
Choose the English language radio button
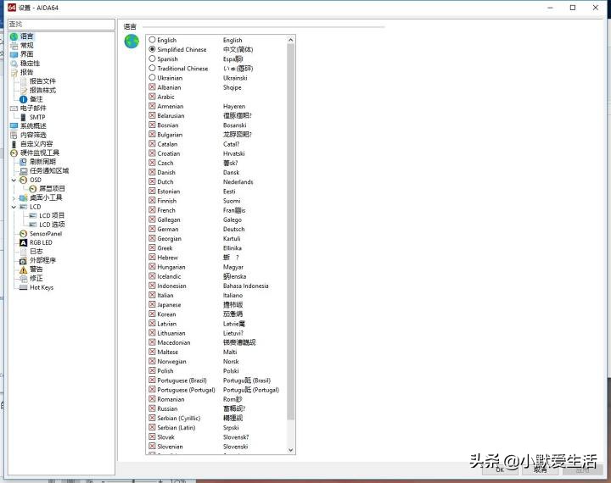(x=153, y=40)
